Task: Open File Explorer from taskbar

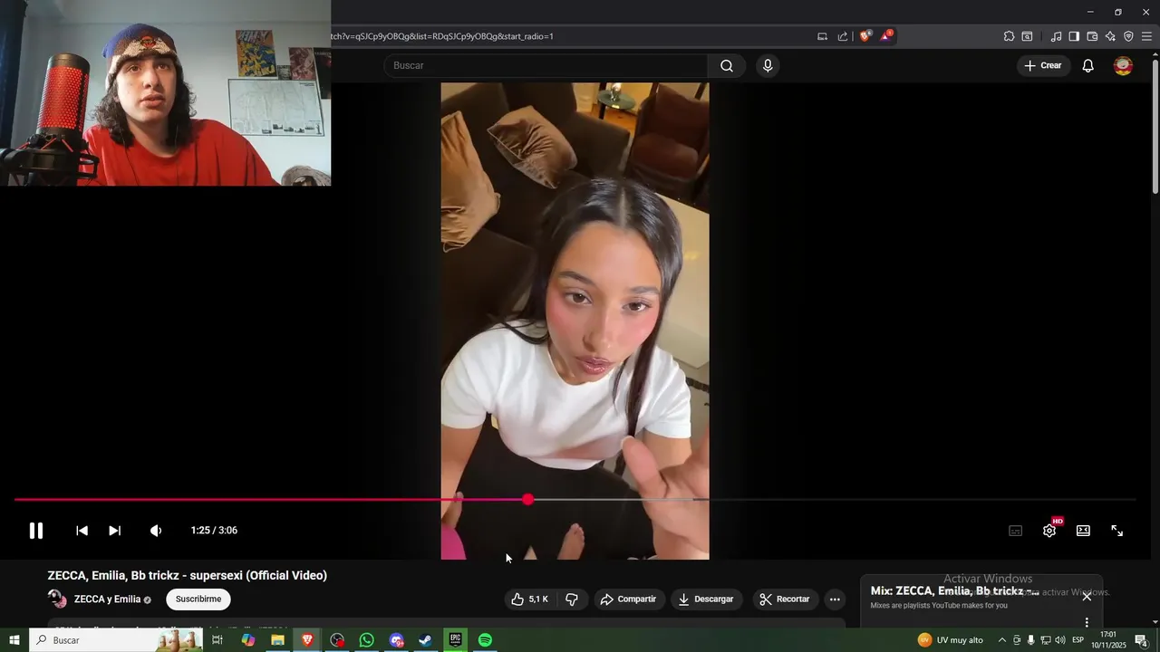Action: (278, 640)
